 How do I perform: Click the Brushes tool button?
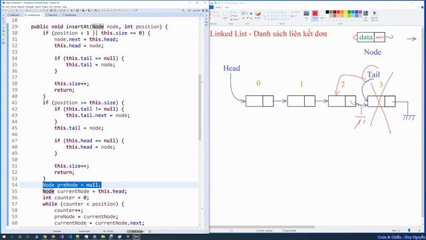pos(258,15)
